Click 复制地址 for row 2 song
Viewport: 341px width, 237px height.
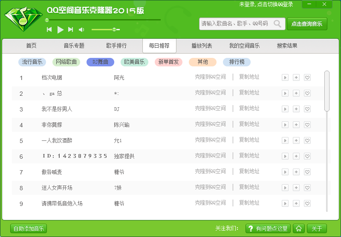(x=249, y=93)
